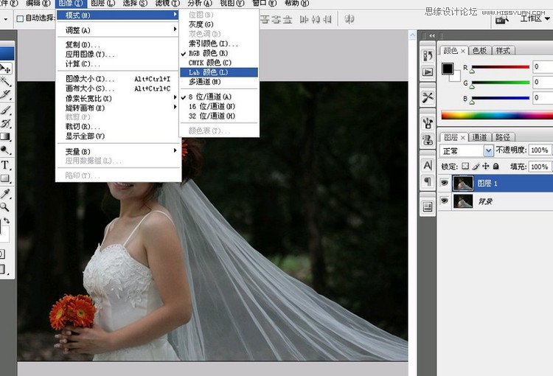Switch to the 路径 tab
553x376 pixels.
coord(503,137)
